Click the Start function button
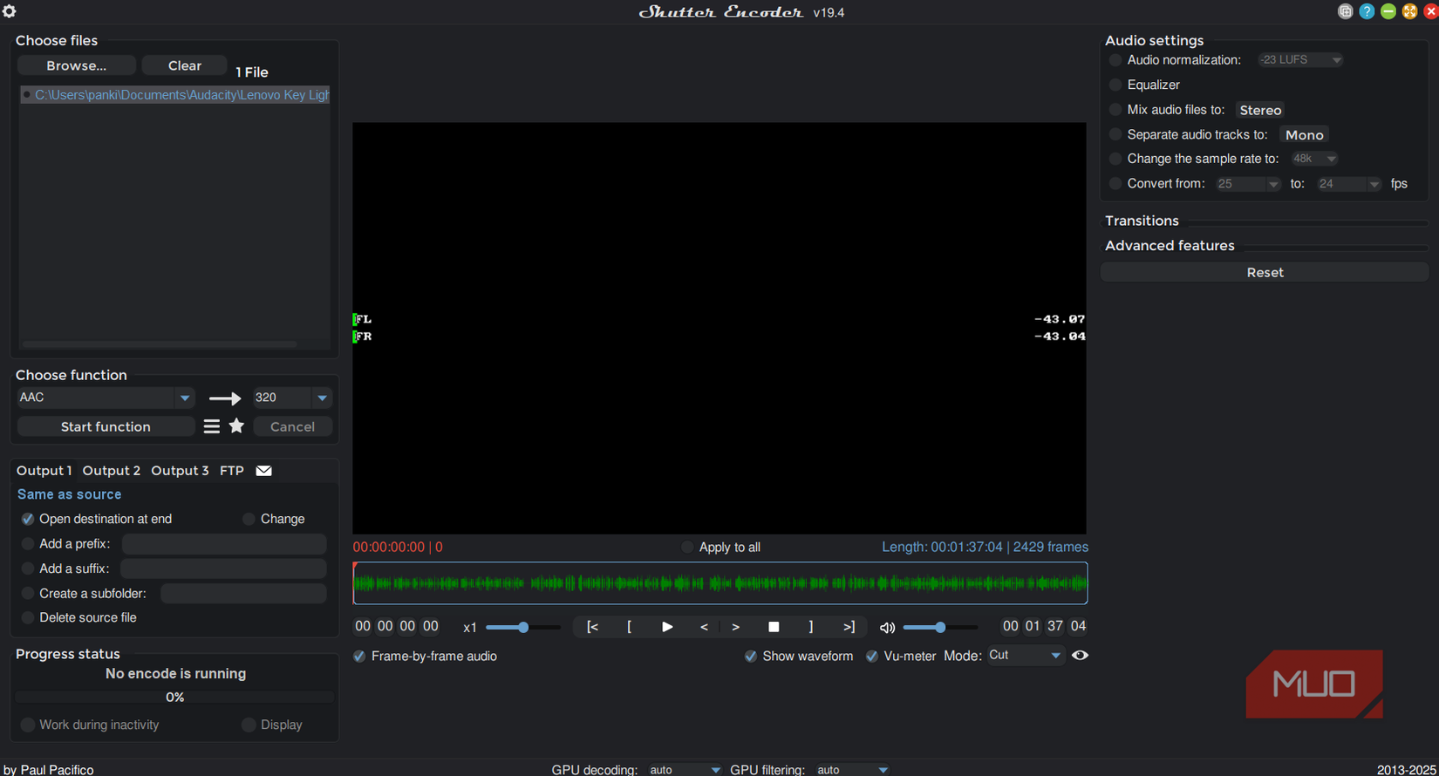This screenshot has height=776, width=1439. (106, 426)
